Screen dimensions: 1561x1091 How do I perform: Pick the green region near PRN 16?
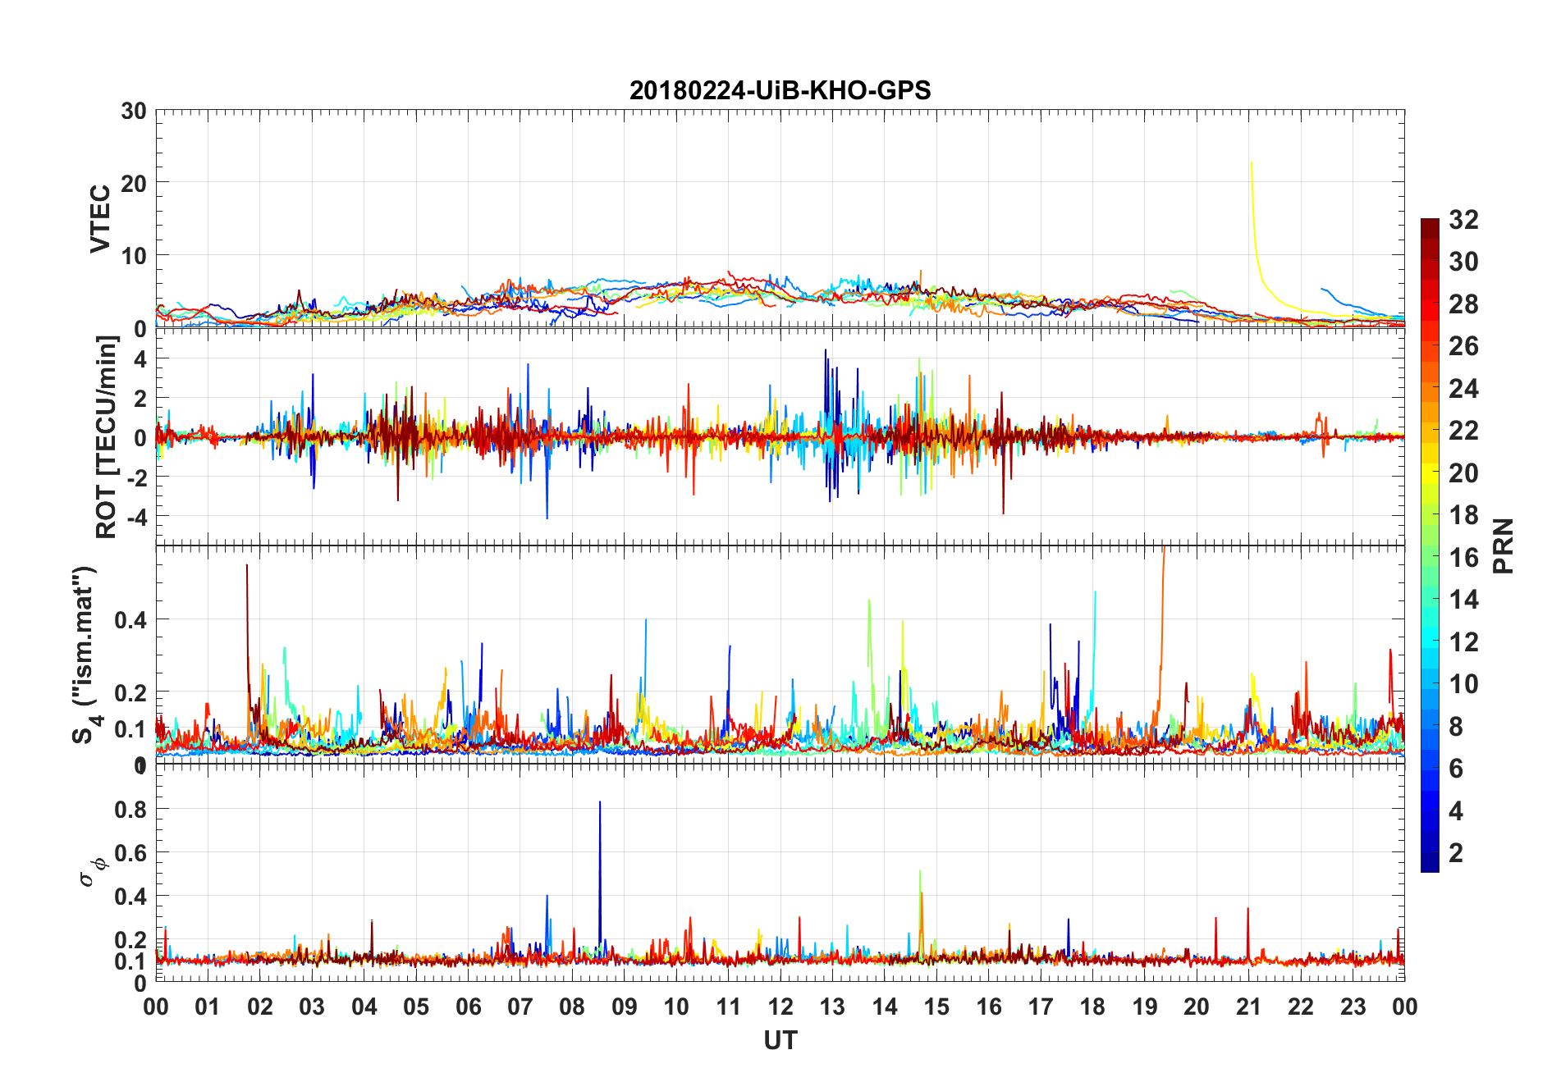(1430, 556)
